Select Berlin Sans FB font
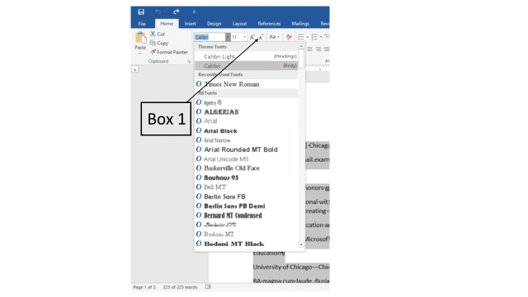528x297 pixels. click(246, 196)
